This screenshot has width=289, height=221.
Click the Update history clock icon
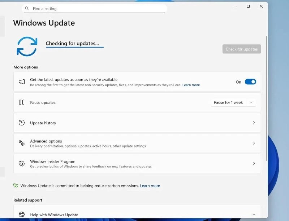tap(22, 123)
